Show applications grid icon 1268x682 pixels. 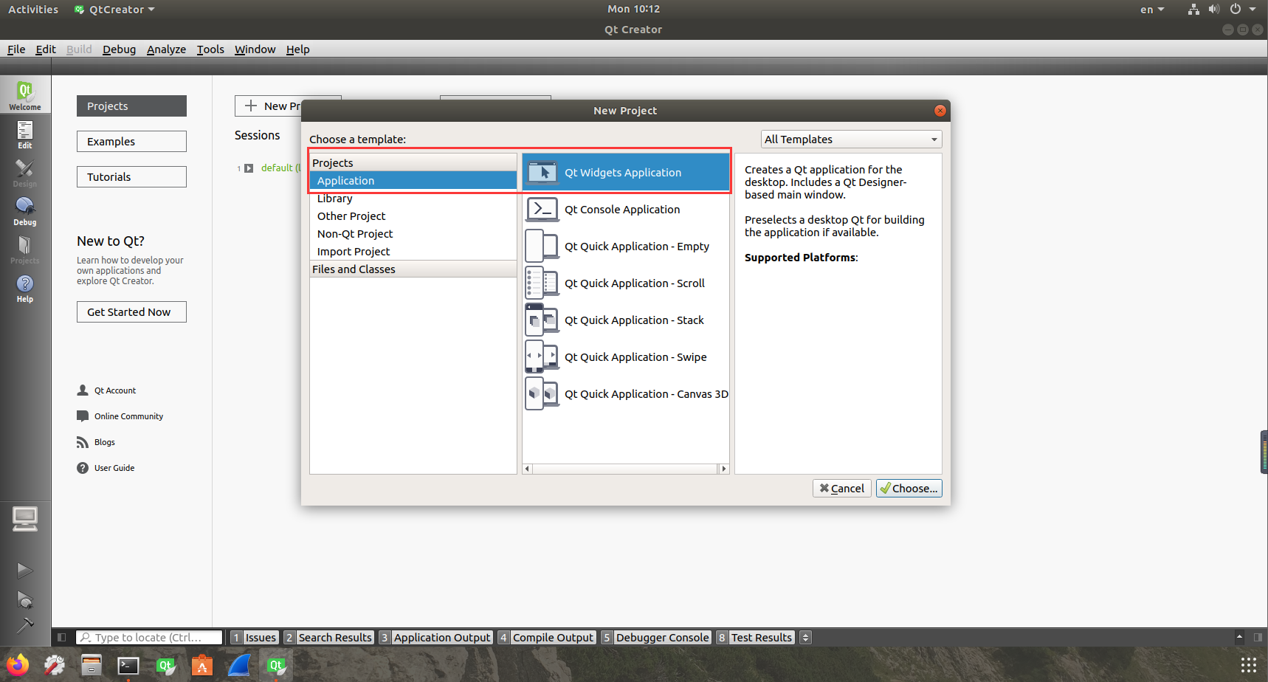1248,665
